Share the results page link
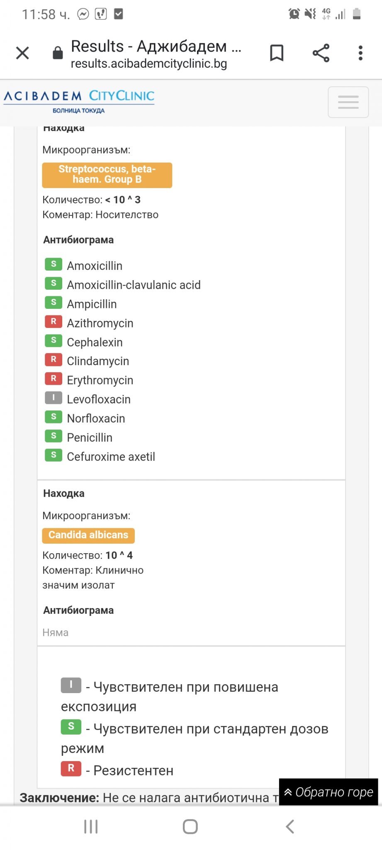The width and height of the screenshot is (382, 850). coord(321,53)
